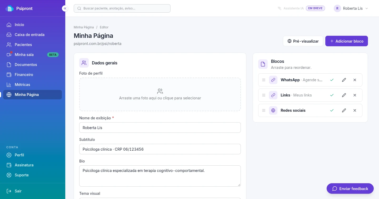Screen dimensions: 379x199
Task: Open Suporte page
Action: 32,175
